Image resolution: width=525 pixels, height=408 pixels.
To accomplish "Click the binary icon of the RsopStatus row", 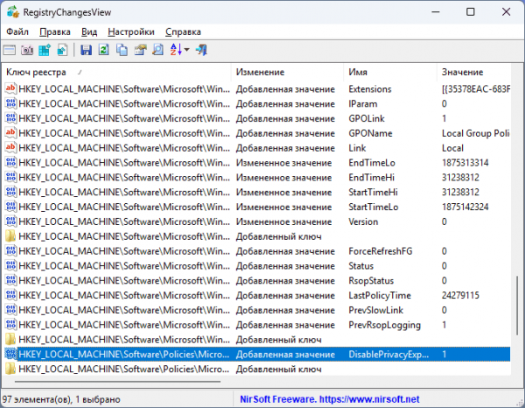I will click(10, 280).
